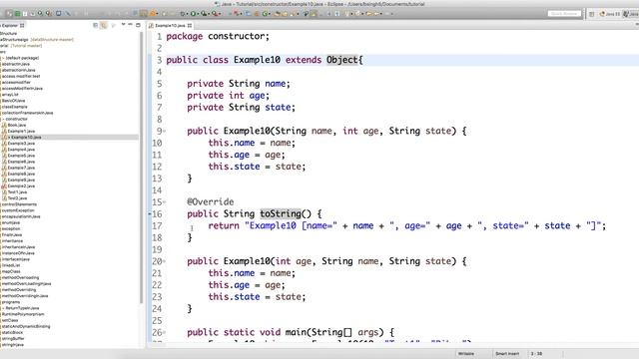Click the green New Java Class icon
Screen dimensions: 639x359
[x=265, y=13]
